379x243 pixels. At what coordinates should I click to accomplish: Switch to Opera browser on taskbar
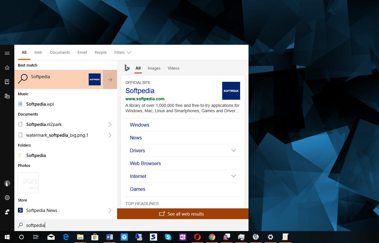point(197,237)
